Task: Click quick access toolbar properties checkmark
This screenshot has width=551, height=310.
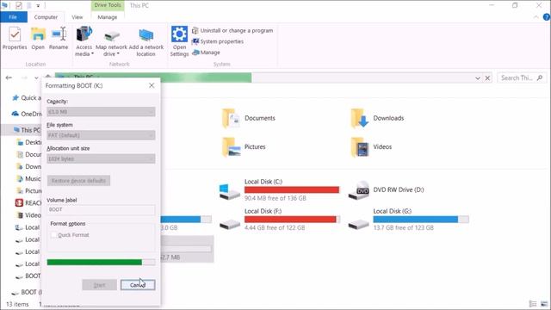Action: [19, 5]
